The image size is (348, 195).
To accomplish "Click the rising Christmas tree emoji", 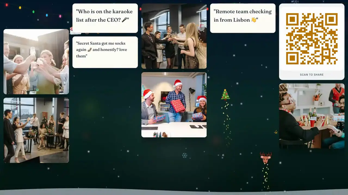I will (x=225, y=95).
